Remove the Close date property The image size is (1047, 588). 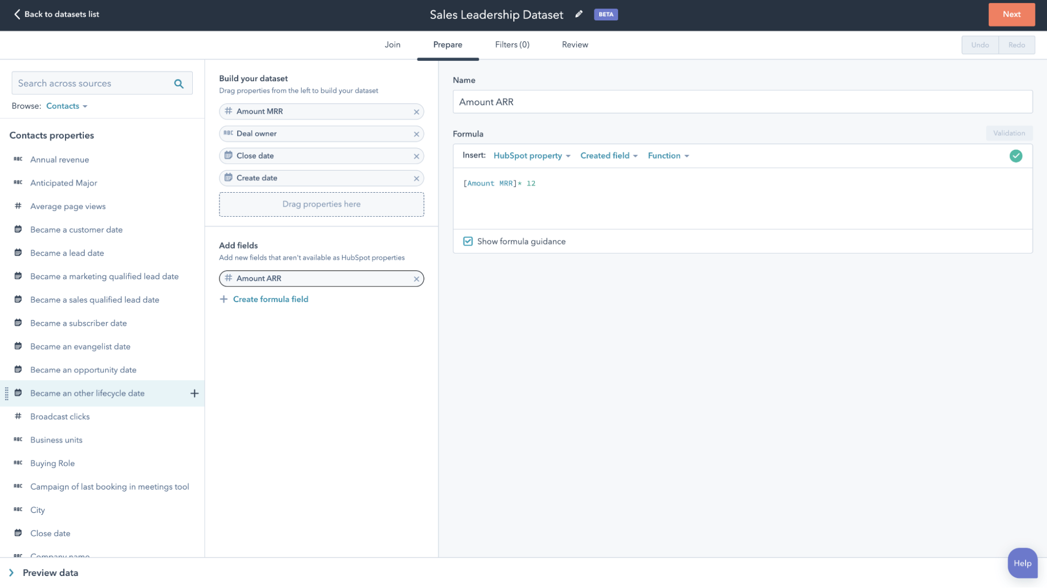tap(416, 156)
